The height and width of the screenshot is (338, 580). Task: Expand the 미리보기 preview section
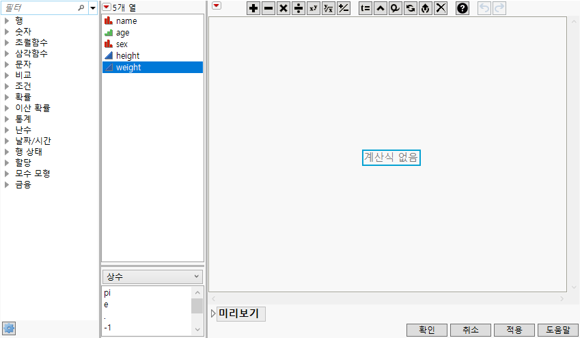click(x=213, y=313)
